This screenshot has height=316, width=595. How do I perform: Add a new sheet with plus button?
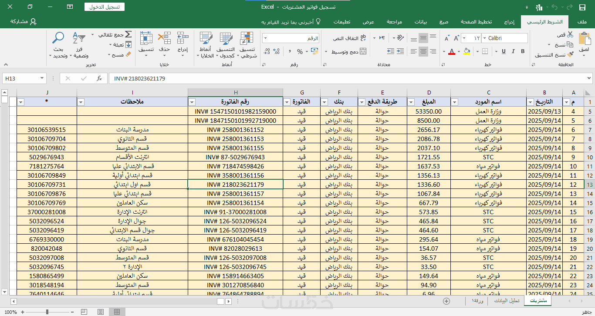click(x=446, y=301)
